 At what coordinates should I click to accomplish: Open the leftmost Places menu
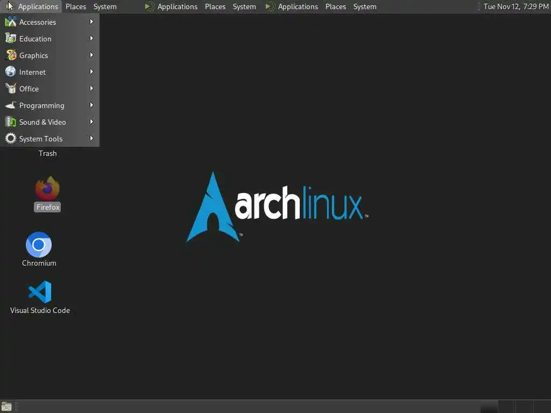pyautogui.click(x=76, y=6)
